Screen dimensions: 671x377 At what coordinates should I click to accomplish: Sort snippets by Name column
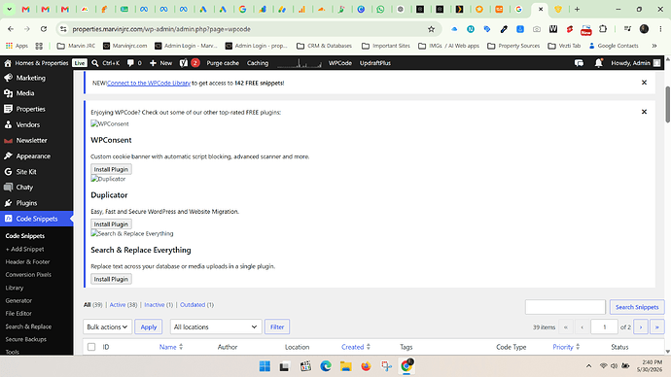pyautogui.click(x=171, y=347)
